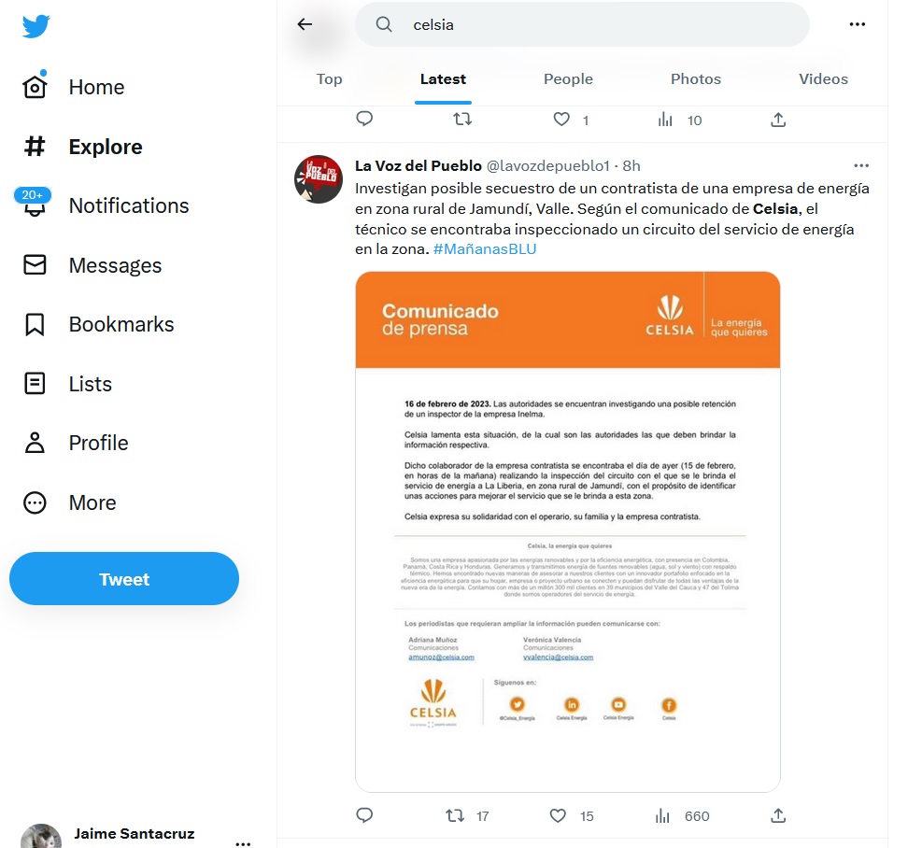This screenshot has width=908, height=848.
Task: Open the tweet's three-dot more menu
Action: [861, 165]
